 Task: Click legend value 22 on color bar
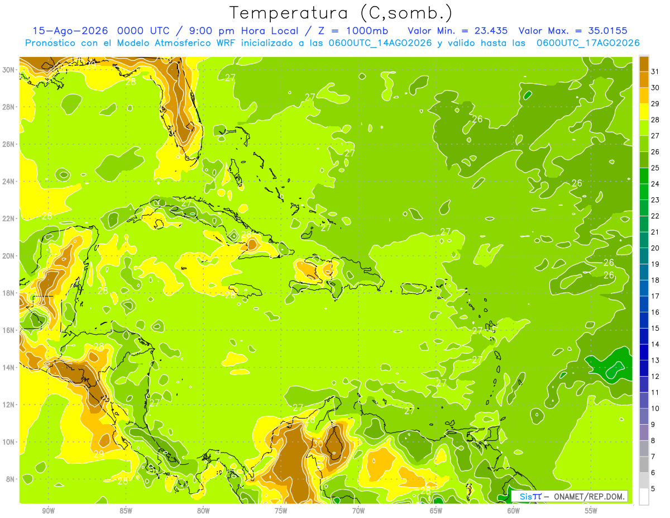[x=655, y=216]
